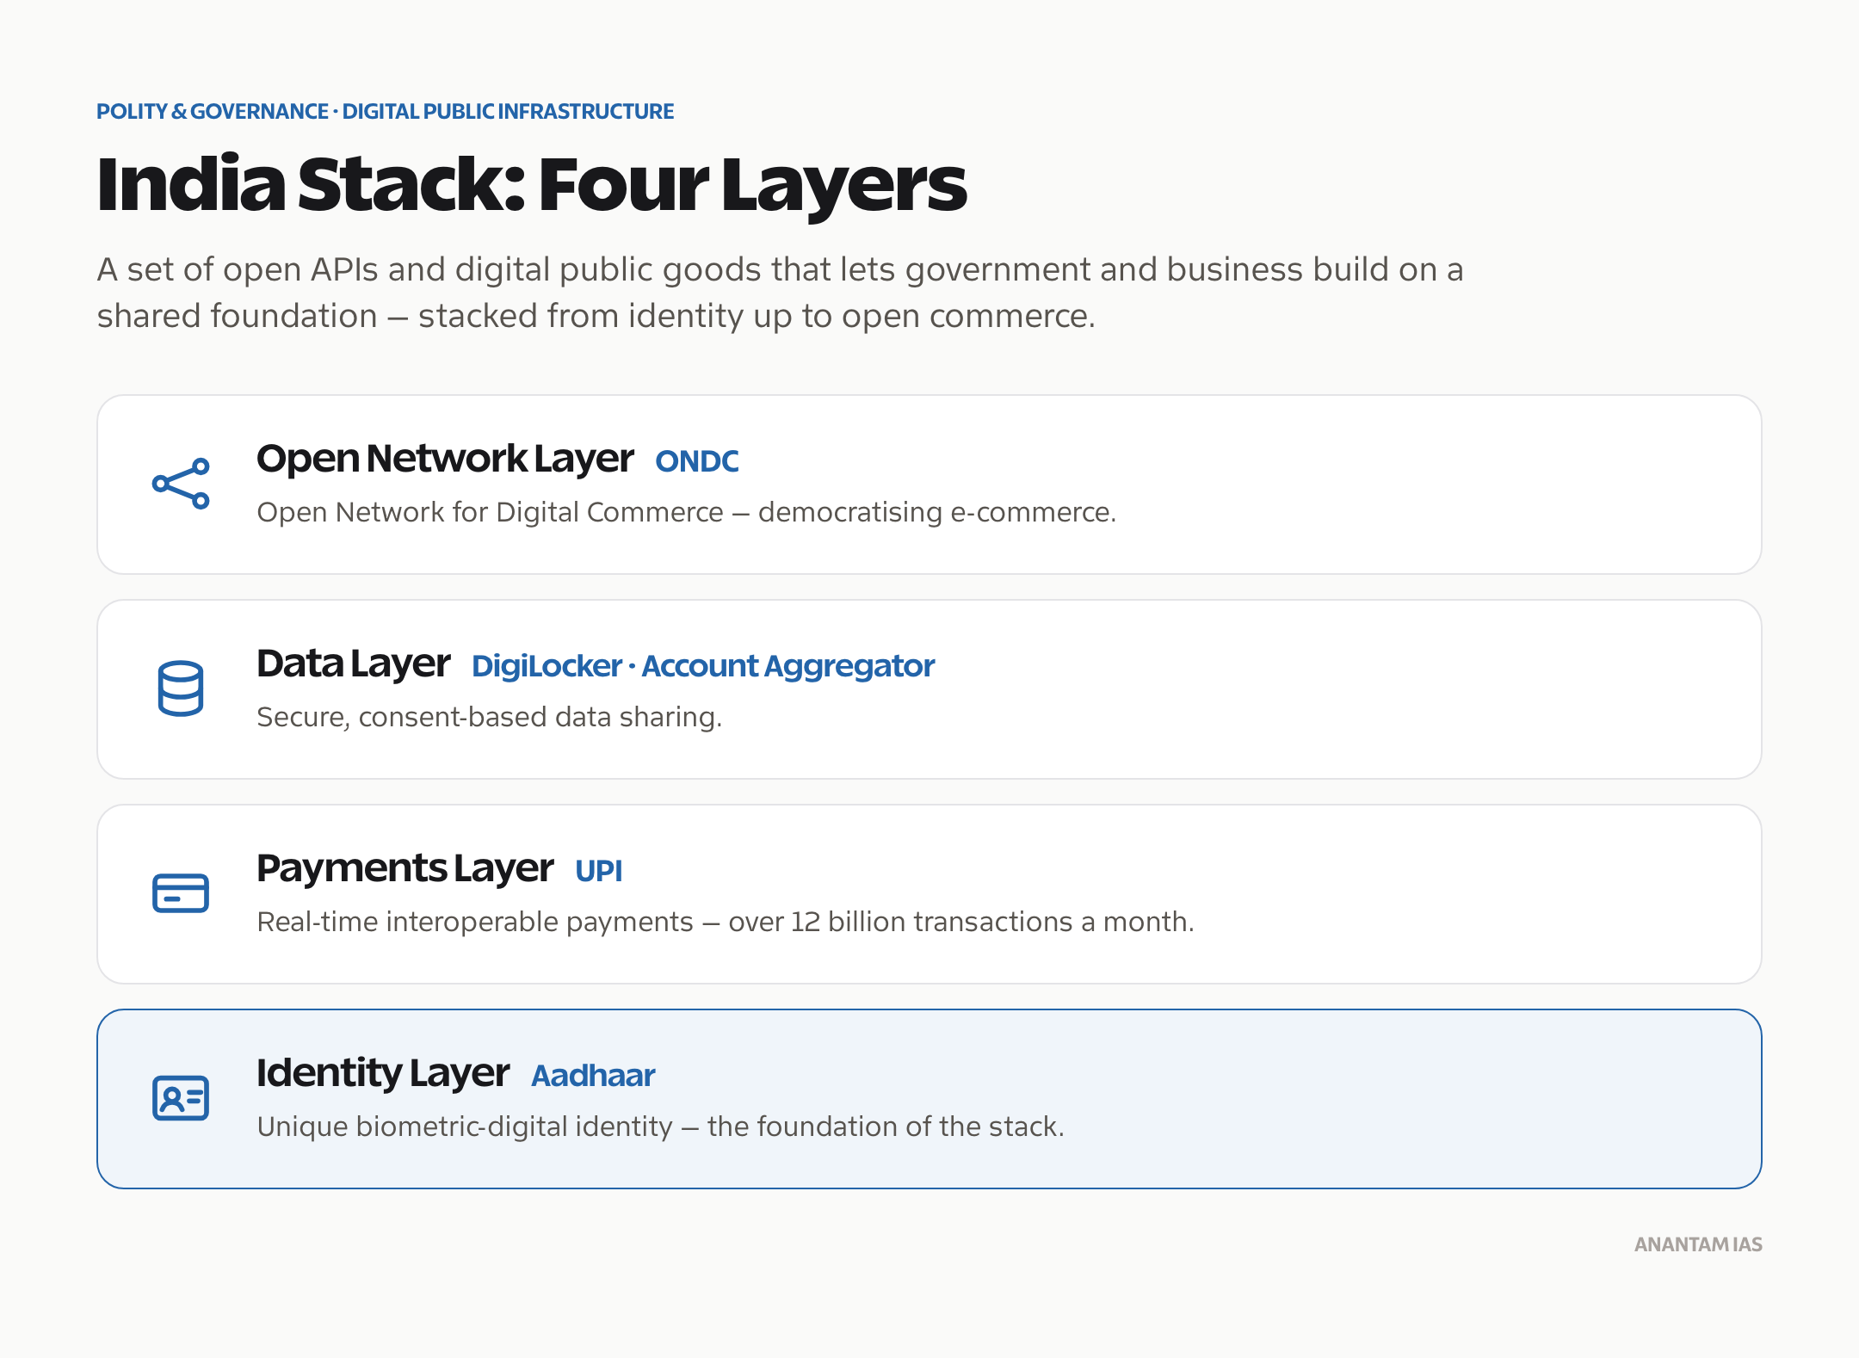Click the ANANTAM IAS footer text
This screenshot has height=1358, width=1859.
(1698, 1244)
